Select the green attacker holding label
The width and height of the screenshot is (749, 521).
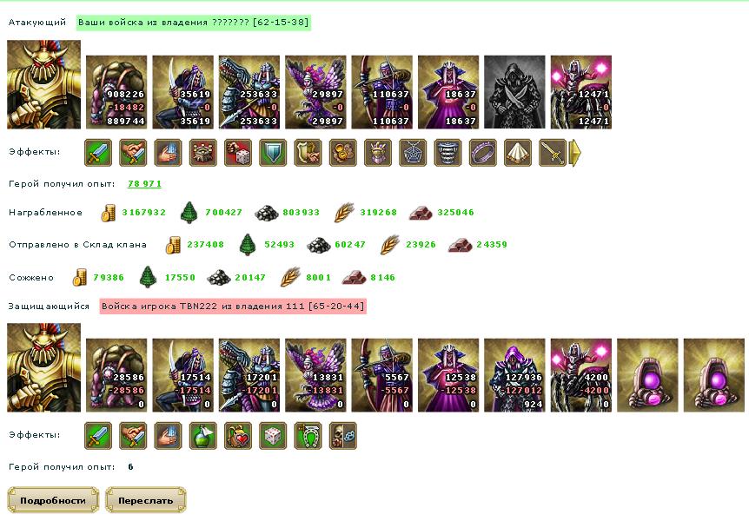click(194, 23)
